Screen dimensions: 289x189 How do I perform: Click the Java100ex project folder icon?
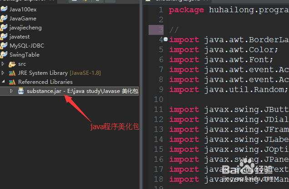4,9
